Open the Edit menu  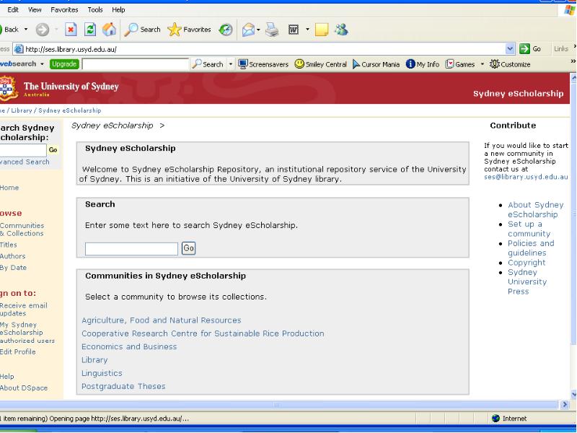pyautogui.click(x=13, y=10)
